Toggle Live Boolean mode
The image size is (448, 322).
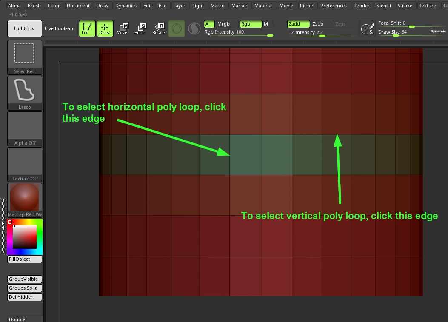[59, 28]
